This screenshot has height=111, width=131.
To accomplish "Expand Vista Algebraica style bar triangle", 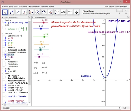I will 2,17.
